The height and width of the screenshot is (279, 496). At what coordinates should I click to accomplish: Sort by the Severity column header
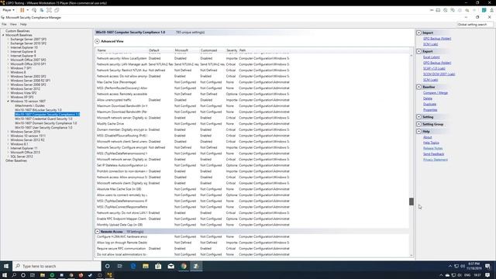(232, 50)
